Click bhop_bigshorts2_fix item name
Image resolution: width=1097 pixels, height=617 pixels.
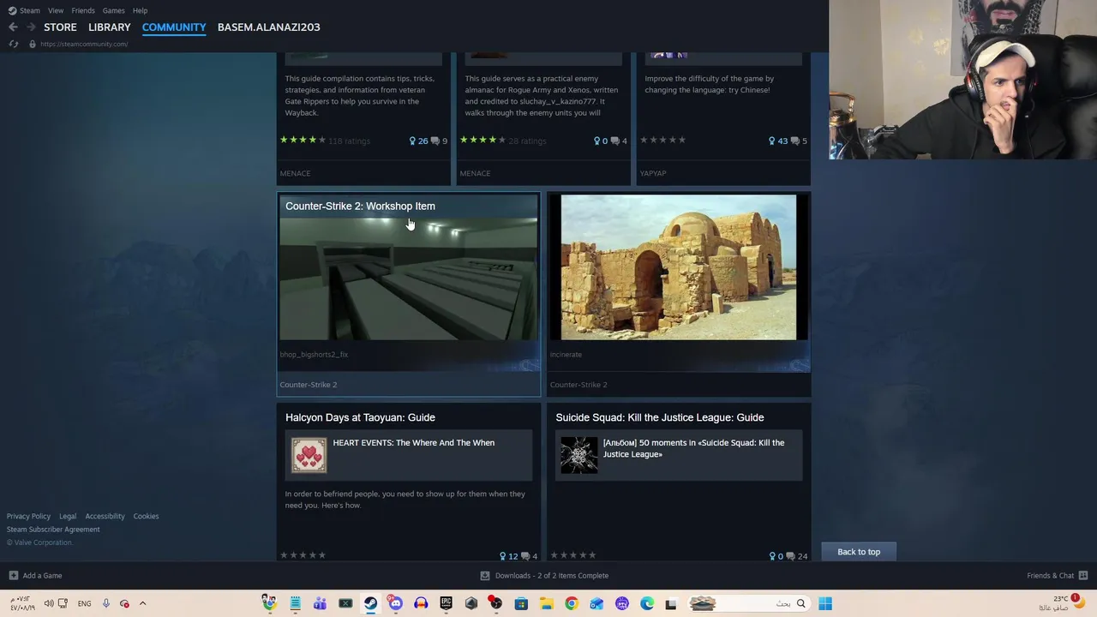click(x=314, y=355)
